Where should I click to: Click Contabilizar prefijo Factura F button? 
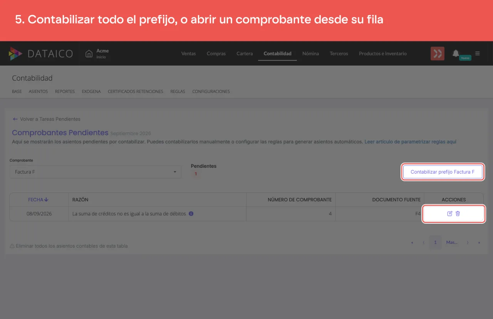click(443, 172)
